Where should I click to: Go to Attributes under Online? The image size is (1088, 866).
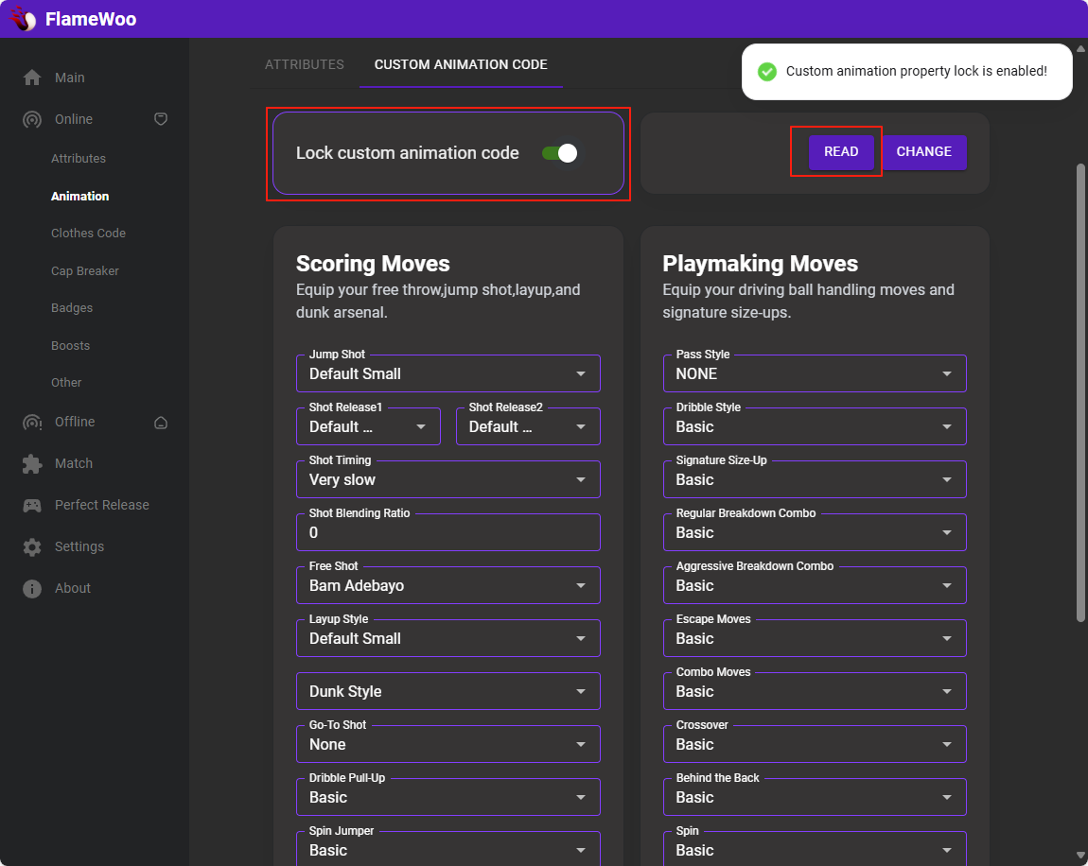coord(79,158)
